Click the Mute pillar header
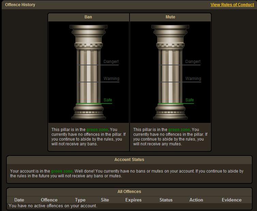This screenshot has width=257, height=211. [x=170, y=17]
